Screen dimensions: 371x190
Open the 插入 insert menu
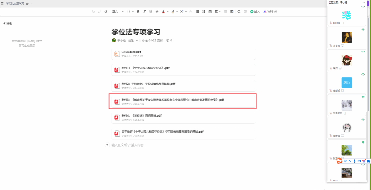coord(255,12)
